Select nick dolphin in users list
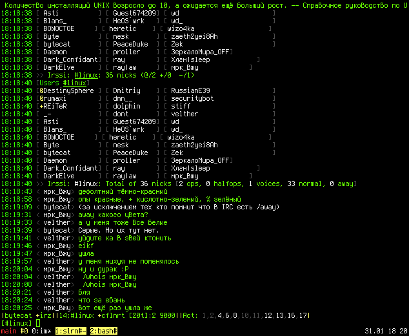 [126, 107]
